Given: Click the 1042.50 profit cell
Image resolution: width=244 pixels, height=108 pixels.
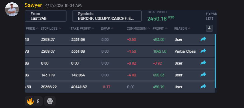Looking at the screenshot, I should [x=160, y=51].
